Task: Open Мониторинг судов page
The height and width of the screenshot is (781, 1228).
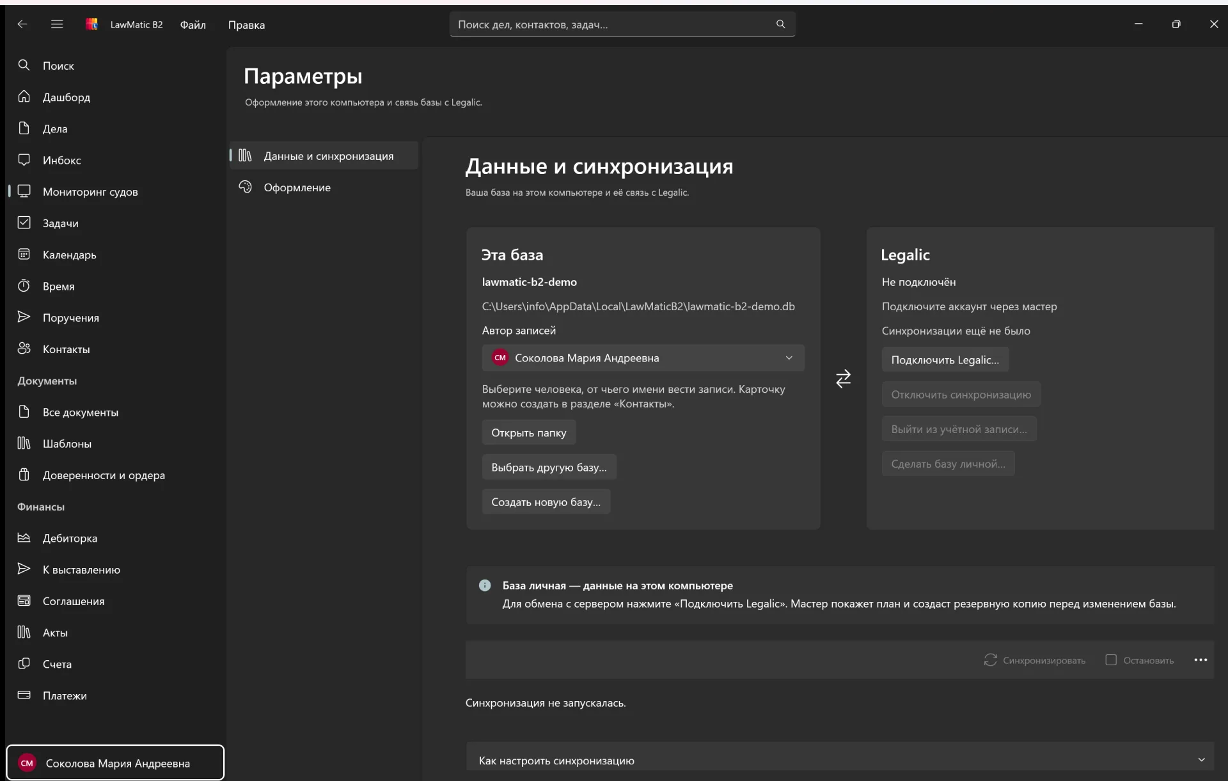Action: tap(115, 191)
